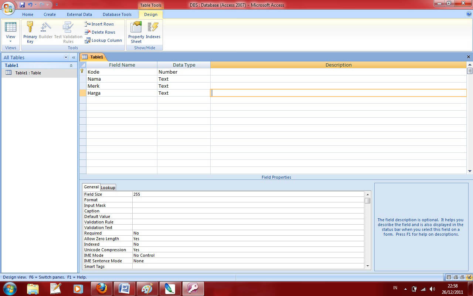Screen dimensions: 473x296
Task: Click the Save icon in Quick Access Toolbar
Action: click(x=22, y=5)
